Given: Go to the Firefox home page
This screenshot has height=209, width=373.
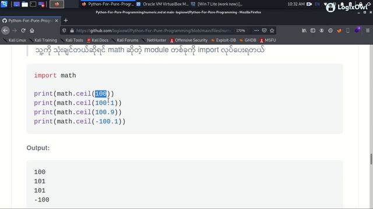Looking at the screenshot, I should tap(32, 31).
